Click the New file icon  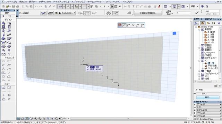3,7
